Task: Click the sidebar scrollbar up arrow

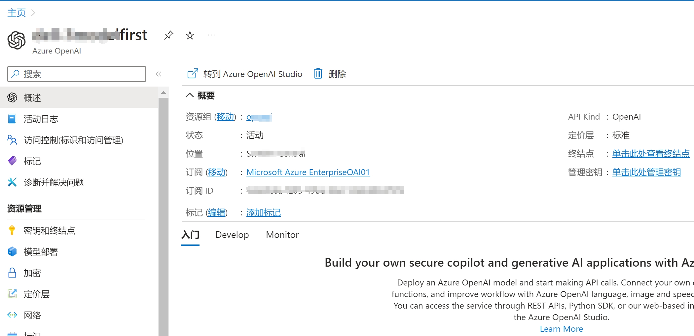Action: coord(164,93)
